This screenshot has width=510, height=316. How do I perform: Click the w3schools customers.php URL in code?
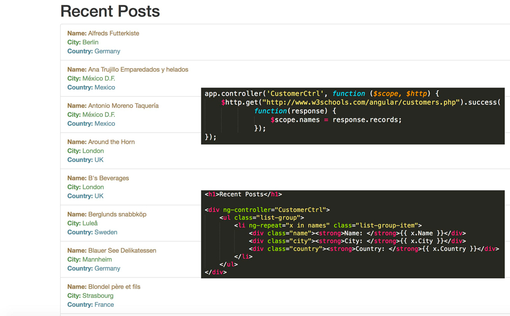(361, 102)
